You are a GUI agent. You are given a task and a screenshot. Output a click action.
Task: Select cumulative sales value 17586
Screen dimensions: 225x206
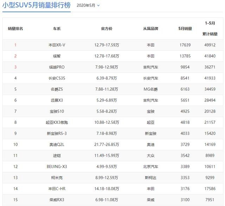point(210,189)
